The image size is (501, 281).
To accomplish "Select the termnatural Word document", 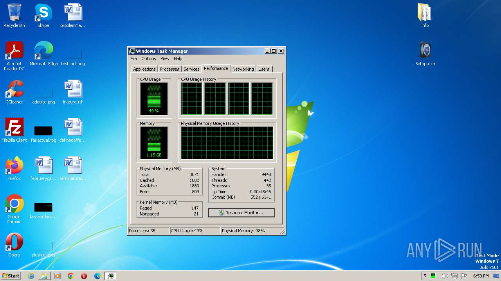I will 73,169.
